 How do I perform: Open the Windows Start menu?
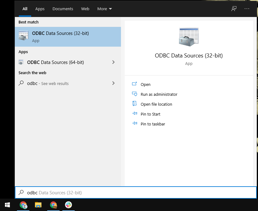click(x=7, y=205)
